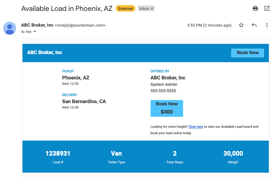This screenshot has width=273, height=196.
Task: Select the ABC Broker, Inc header logo text
Action: coord(45,53)
